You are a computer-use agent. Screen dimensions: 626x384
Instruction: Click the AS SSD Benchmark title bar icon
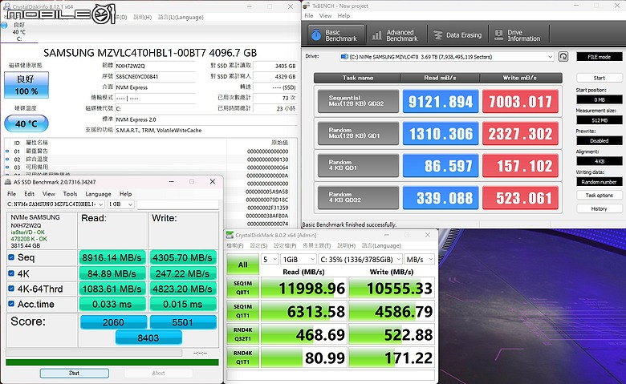pyautogui.click(x=8, y=182)
